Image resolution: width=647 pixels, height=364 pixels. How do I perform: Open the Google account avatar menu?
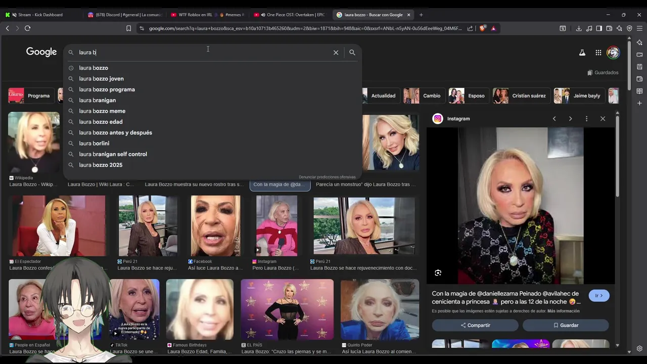click(x=613, y=53)
